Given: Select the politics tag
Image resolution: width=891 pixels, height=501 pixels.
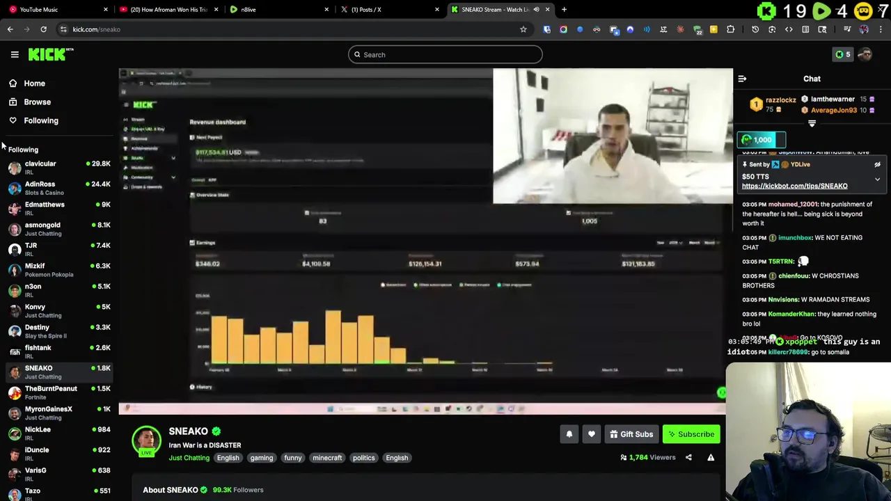Looking at the screenshot, I should (x=363, y=458).
